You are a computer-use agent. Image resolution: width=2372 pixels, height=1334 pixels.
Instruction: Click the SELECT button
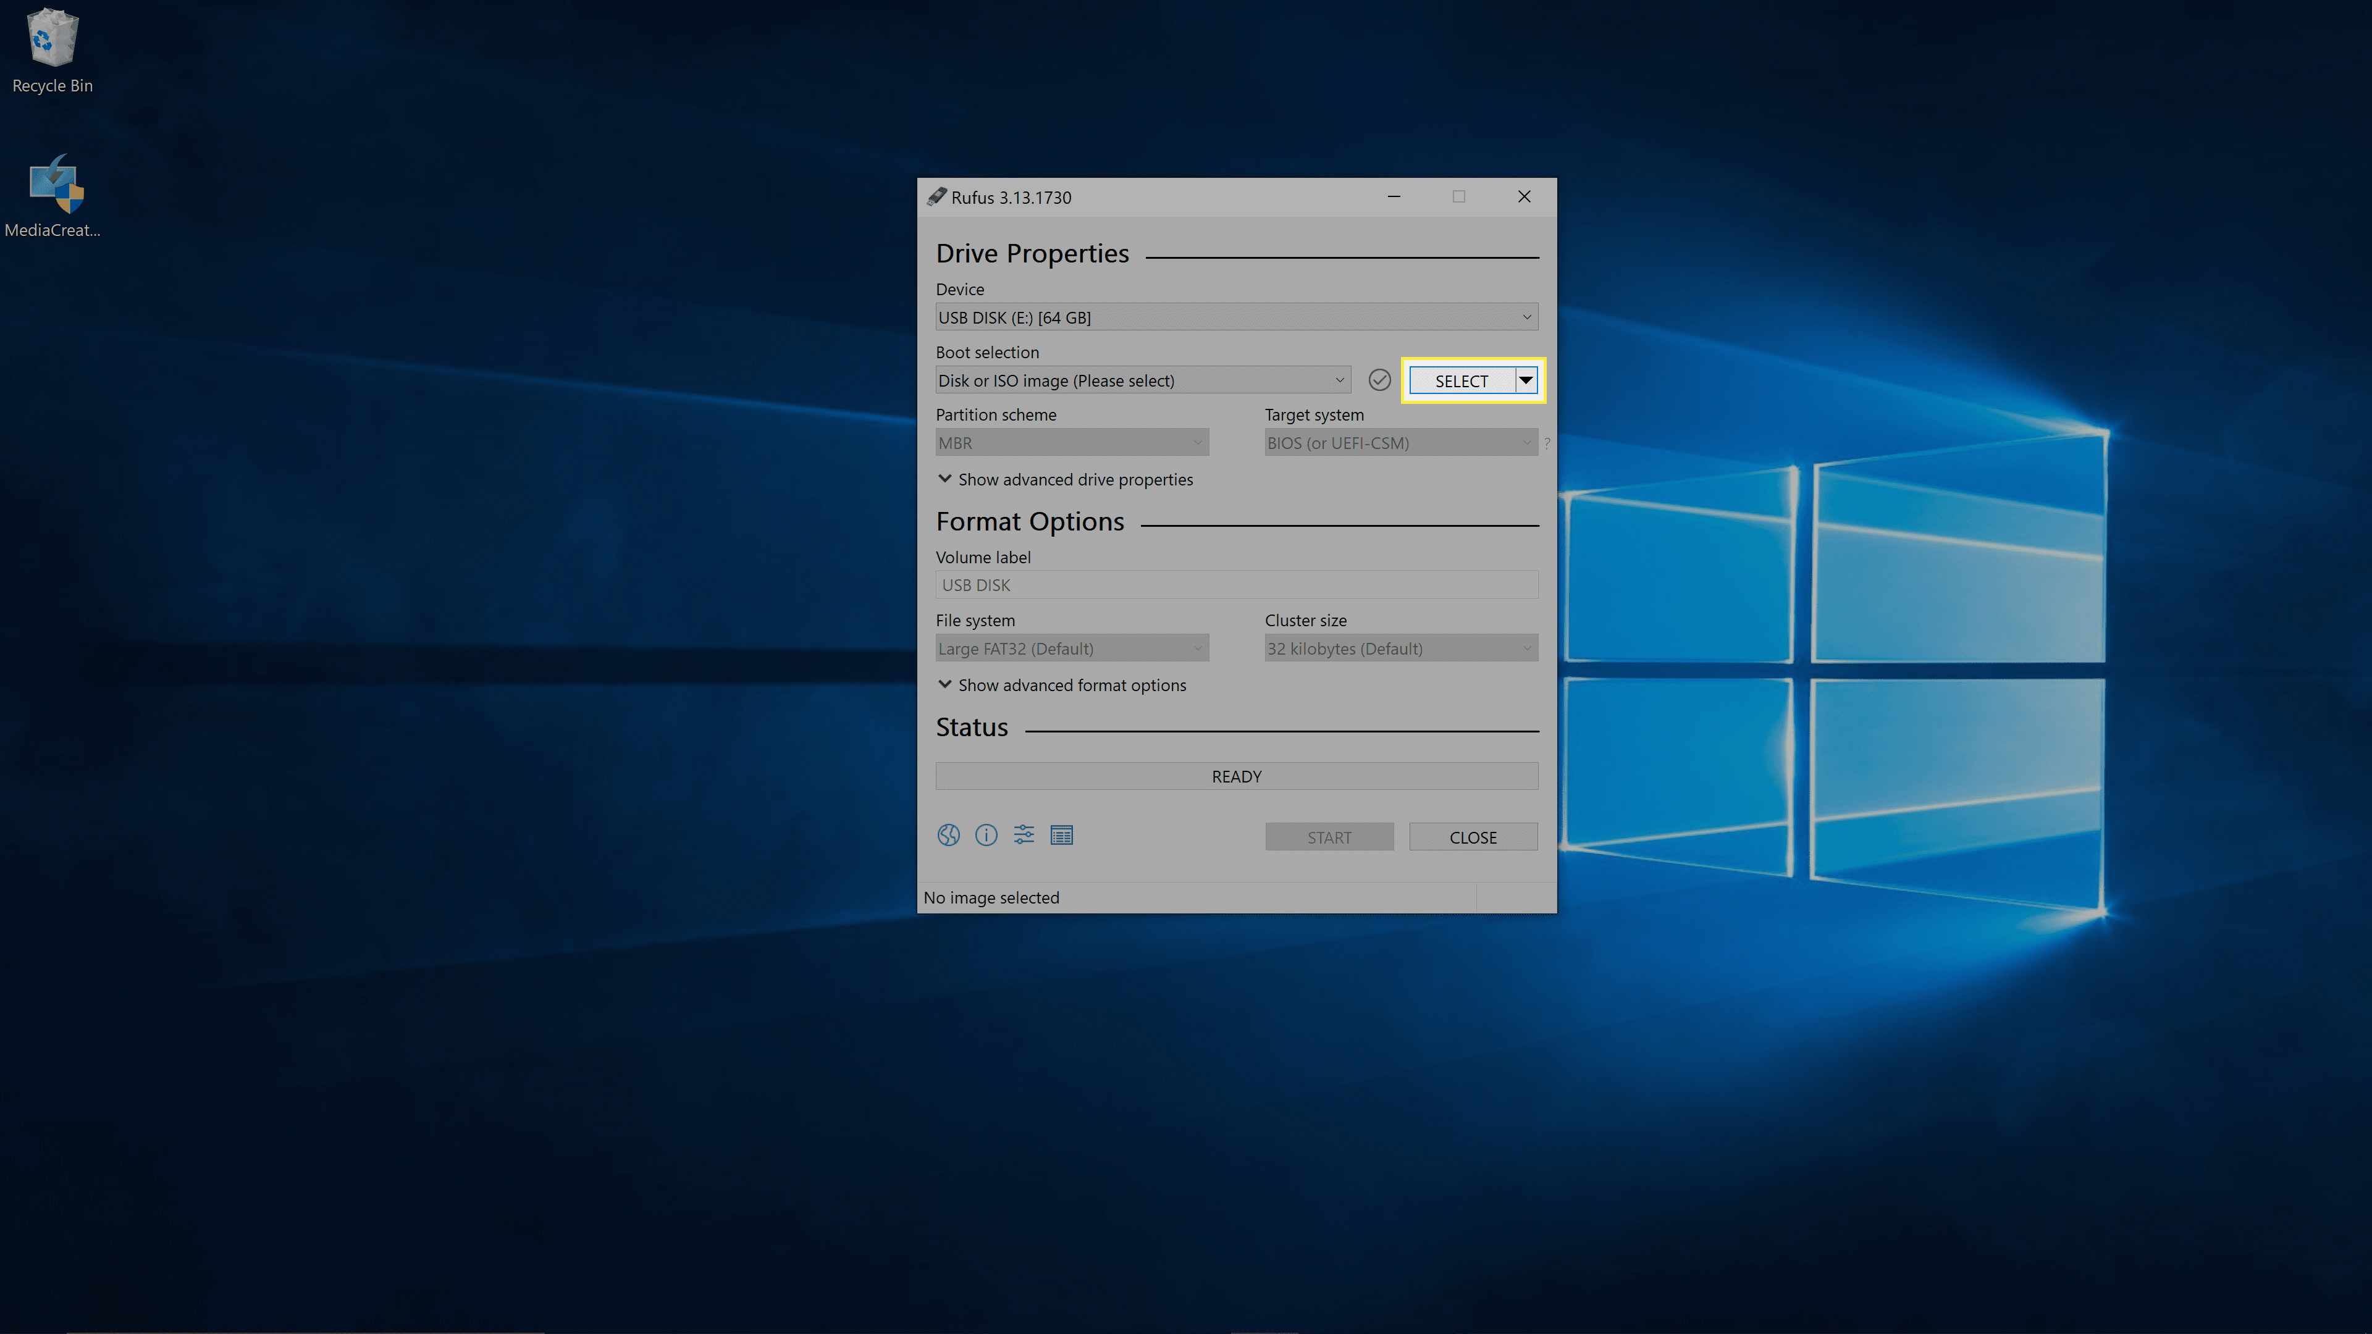pos(1461,380)
